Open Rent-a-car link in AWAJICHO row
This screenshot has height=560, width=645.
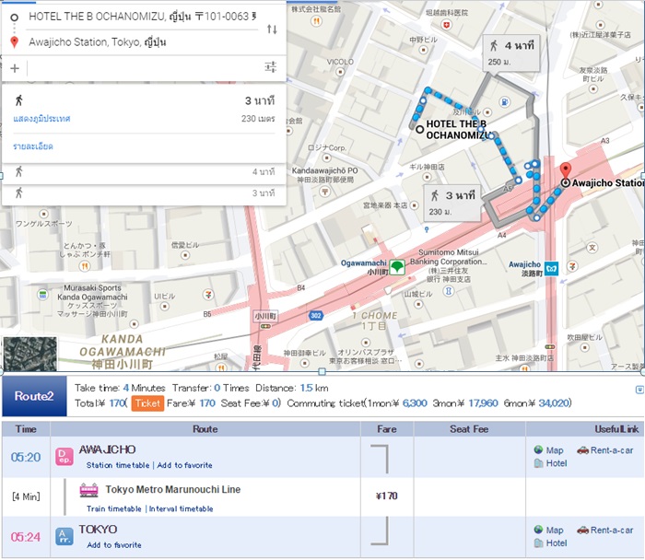612,450
